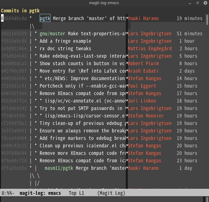Screen dimensions: 209x202
Task: Click the 'Commits in pgtk' header
Action: click(x=20, y=11)
